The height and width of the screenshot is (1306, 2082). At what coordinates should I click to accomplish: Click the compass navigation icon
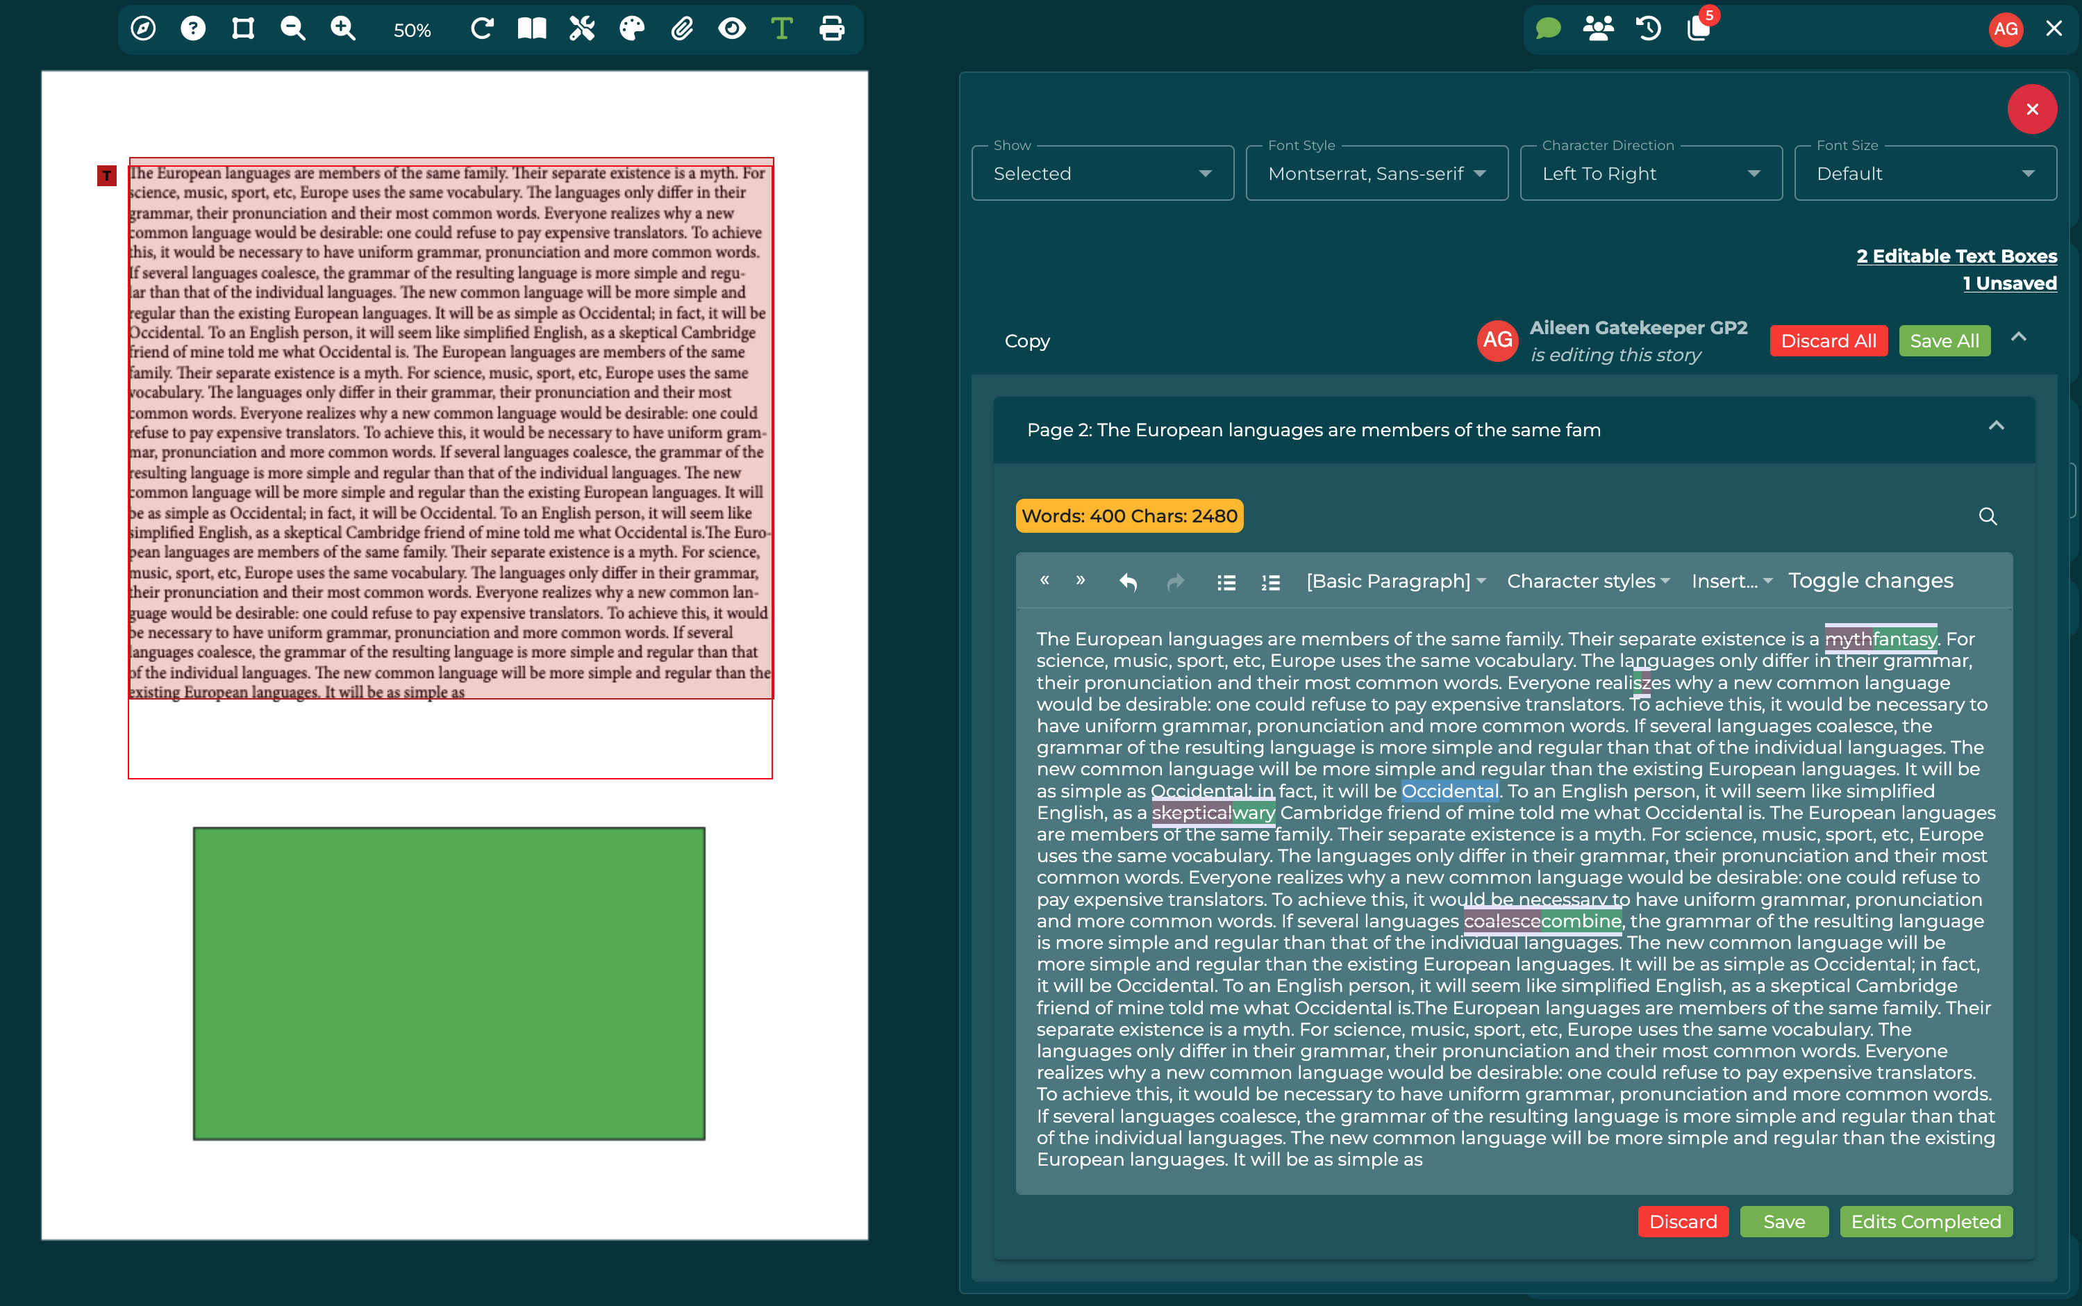[143, 29]
